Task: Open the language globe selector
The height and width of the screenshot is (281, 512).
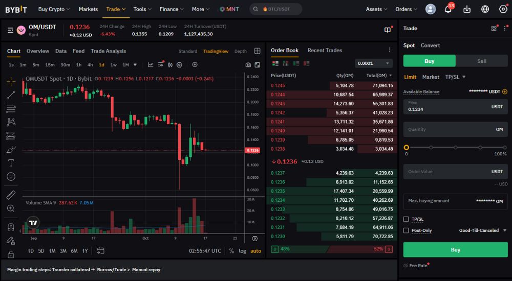Action: tap(485, 9)
